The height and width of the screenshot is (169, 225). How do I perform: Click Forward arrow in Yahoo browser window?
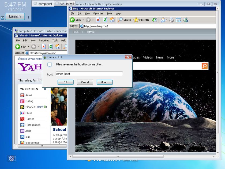[33, 47]
